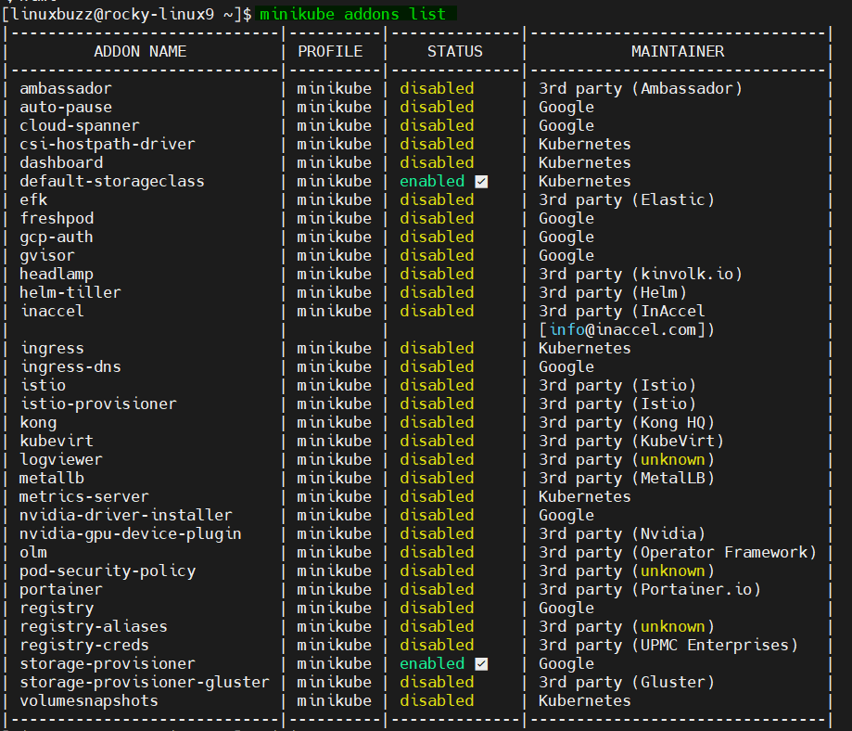Select the 'metrics-server' addon name

83,496
